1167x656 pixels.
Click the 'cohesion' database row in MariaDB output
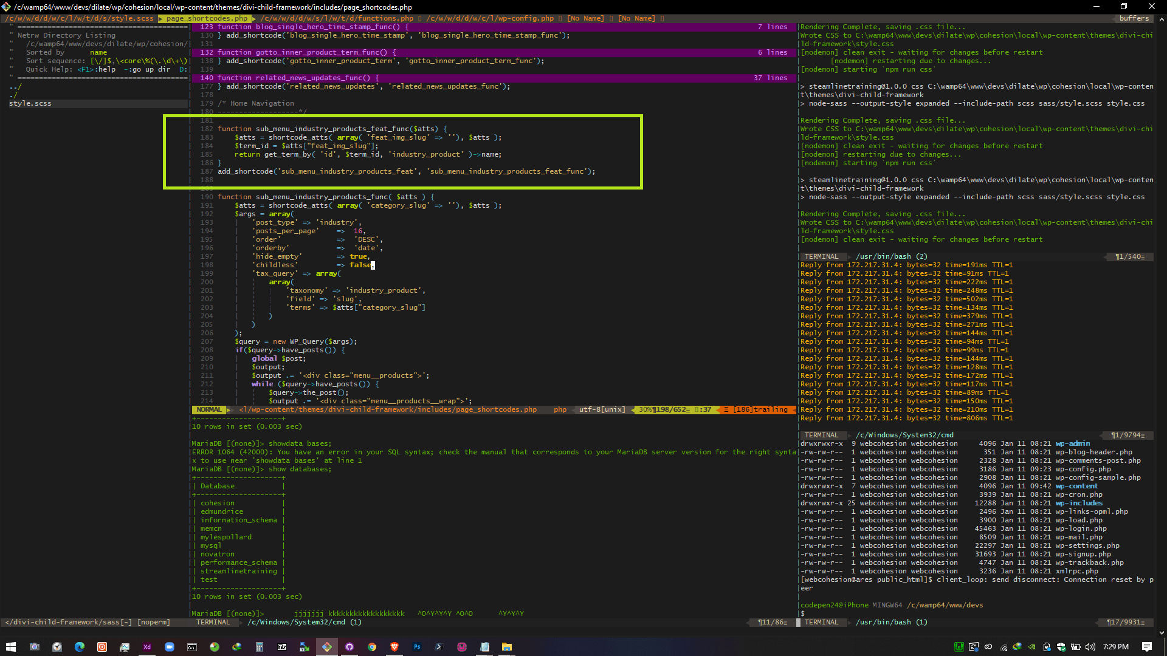pos(217,503)
